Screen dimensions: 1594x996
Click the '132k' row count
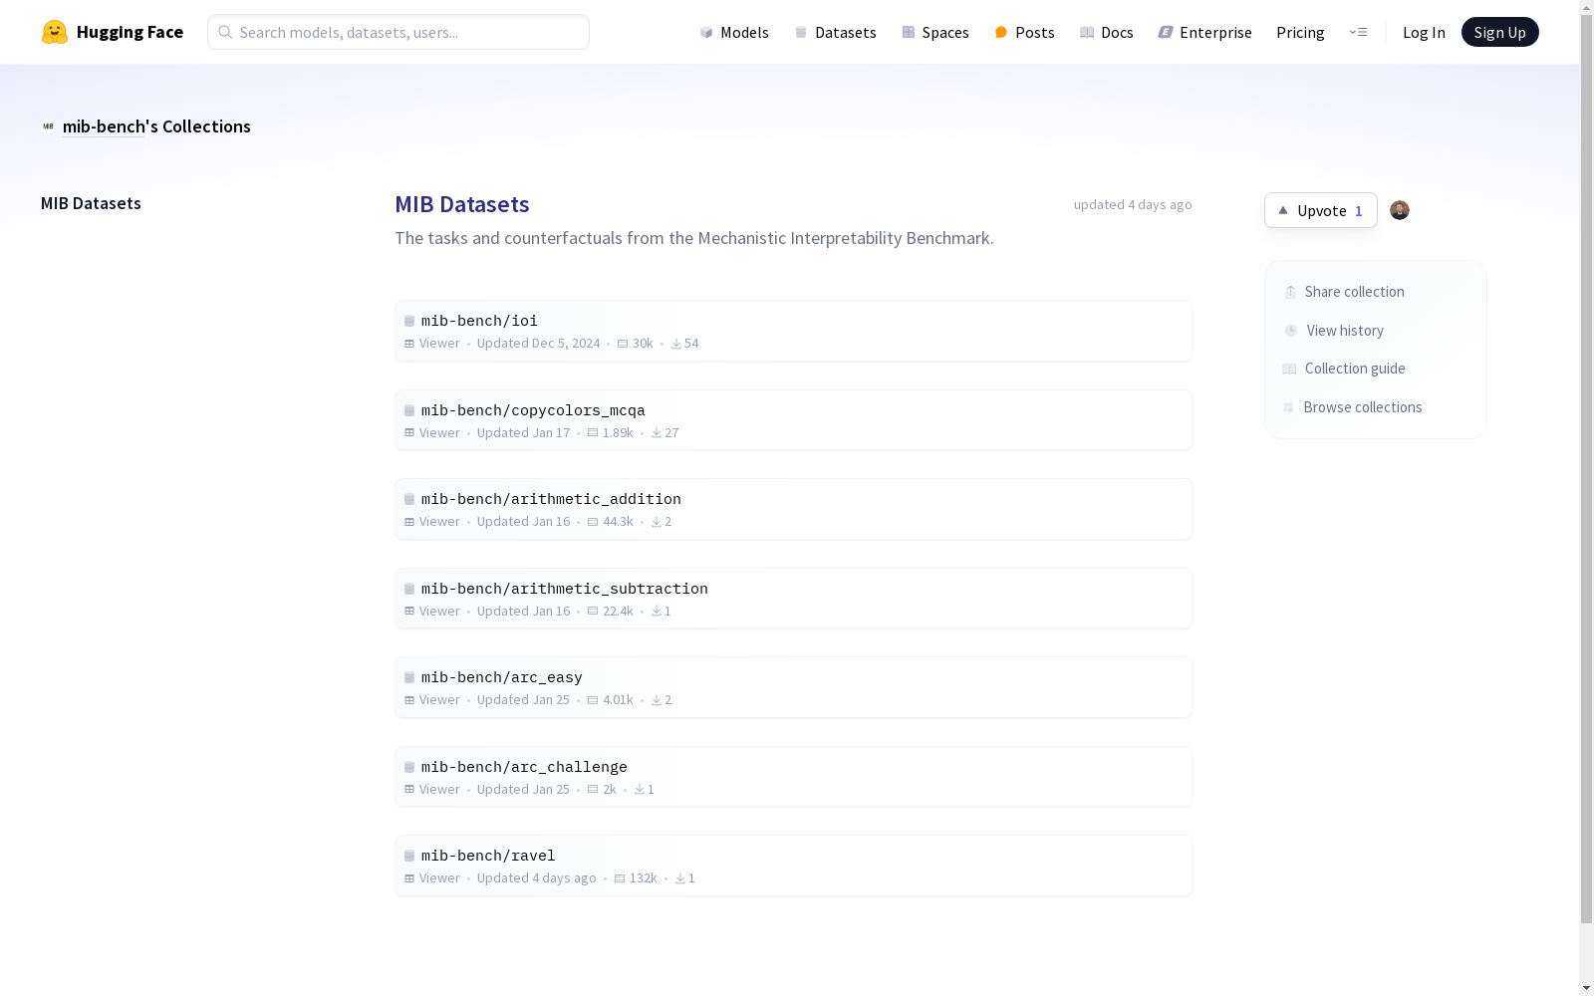[644, 878]
